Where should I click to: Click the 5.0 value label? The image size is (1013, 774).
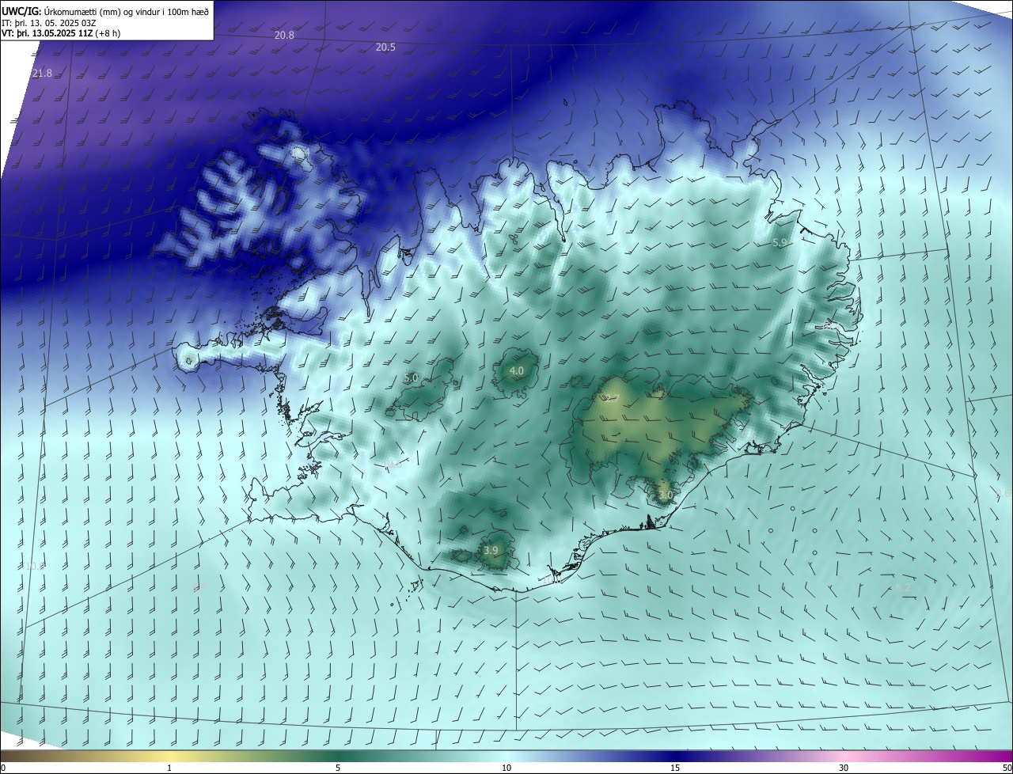[x=411, y=378]
